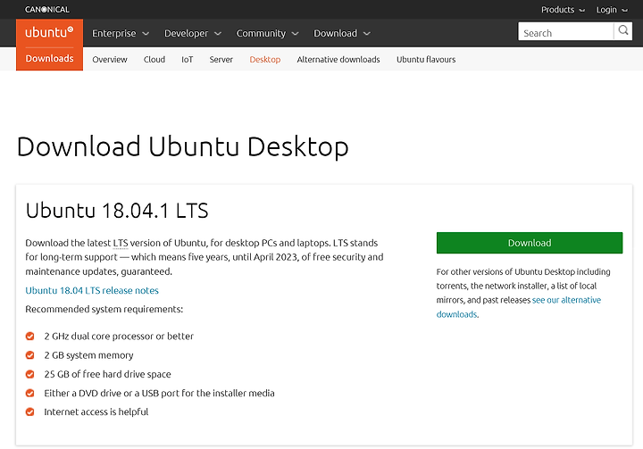
Task: Click the checkmark icon beside 25 GB drive space
Action: click(x=30, y=374)
